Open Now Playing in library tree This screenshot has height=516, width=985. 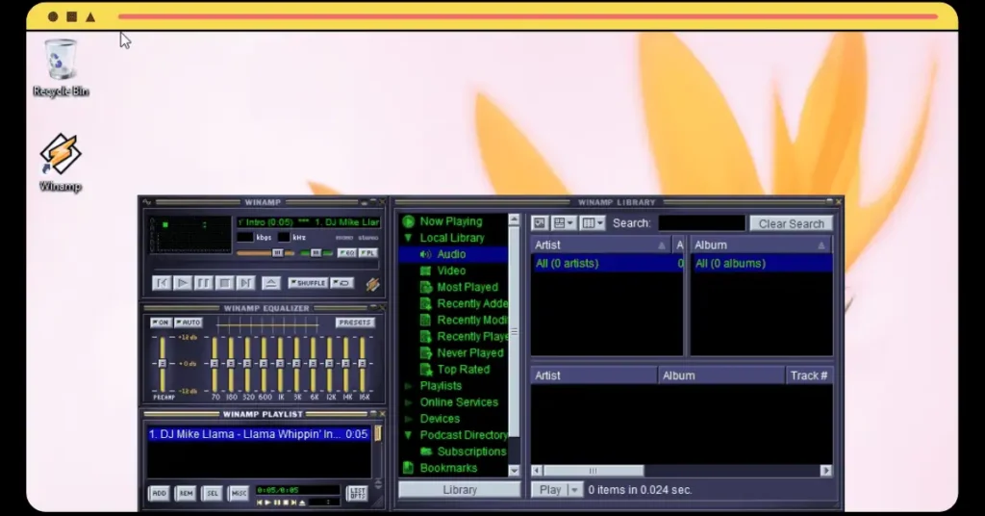(x=450, y=221)
